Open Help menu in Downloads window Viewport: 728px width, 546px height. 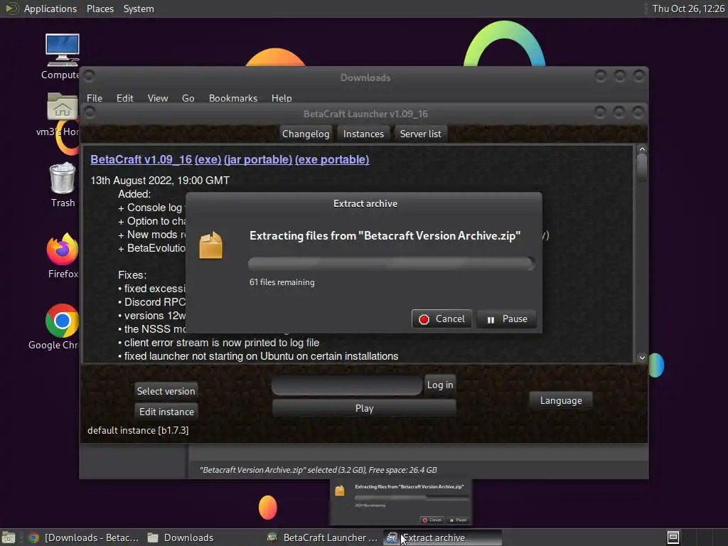[282, 98]
